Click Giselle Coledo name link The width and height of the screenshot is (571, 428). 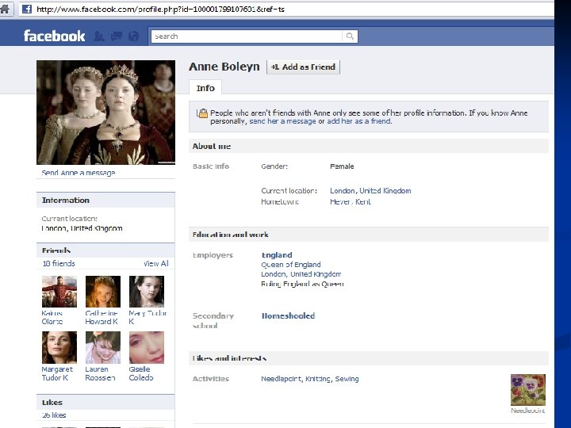tap(141, 373)
